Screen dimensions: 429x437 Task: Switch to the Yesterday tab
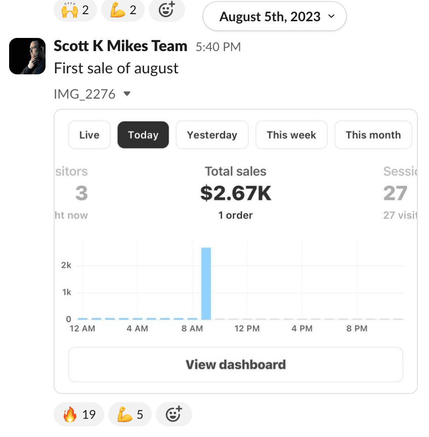[x=212, y=135]
